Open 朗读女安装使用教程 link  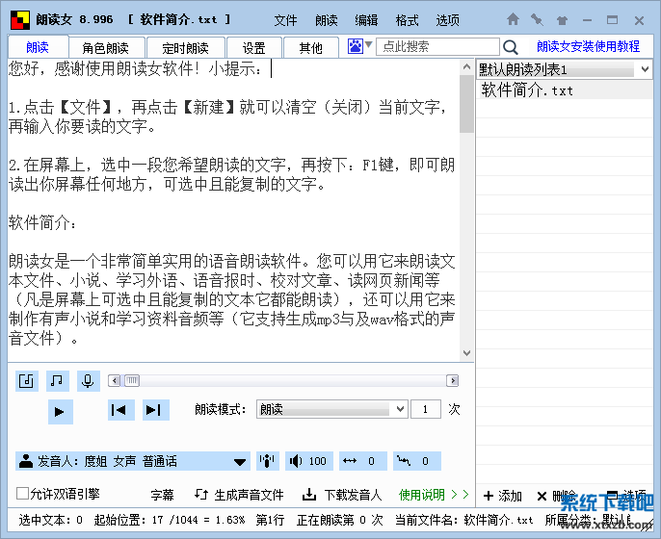(x=588, y=46)
